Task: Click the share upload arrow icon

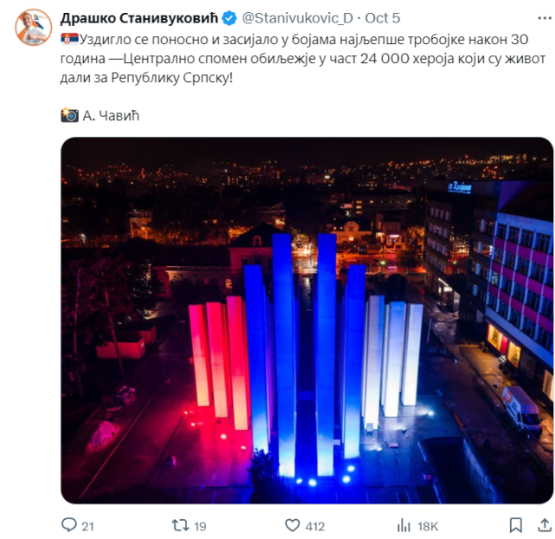Action: tap(545, 525)
